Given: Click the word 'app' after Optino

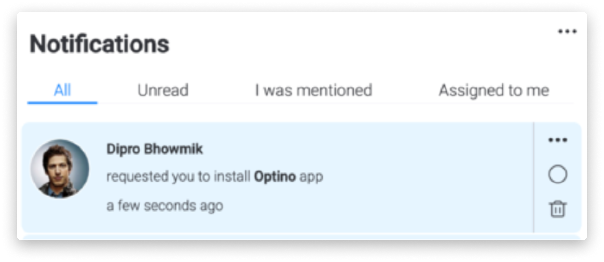Looking at the screenshot, I should [x=311, y=177].
